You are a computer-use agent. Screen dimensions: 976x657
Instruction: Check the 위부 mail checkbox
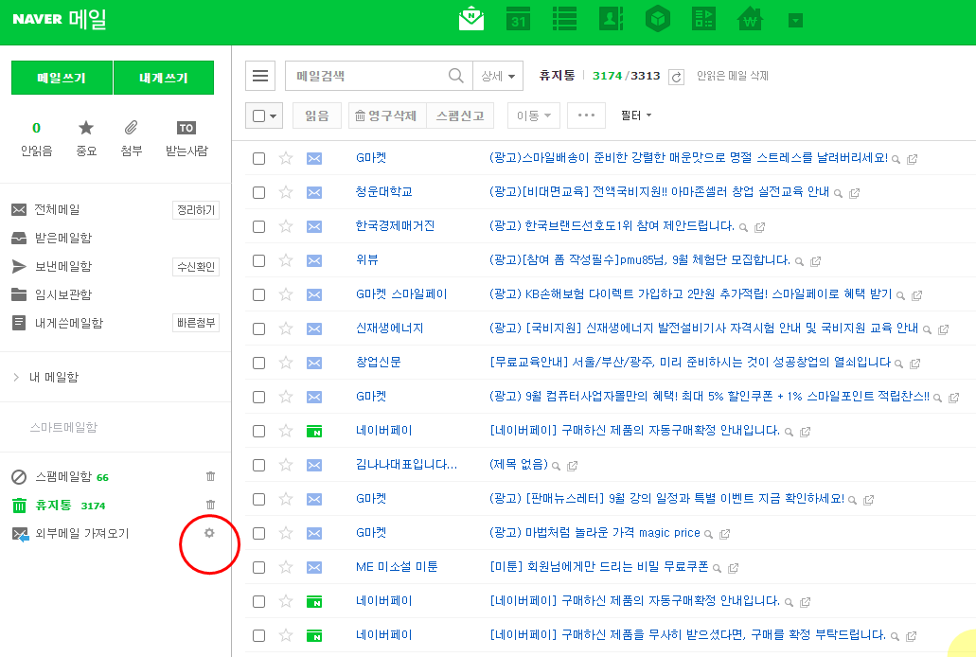pos(259,261)
